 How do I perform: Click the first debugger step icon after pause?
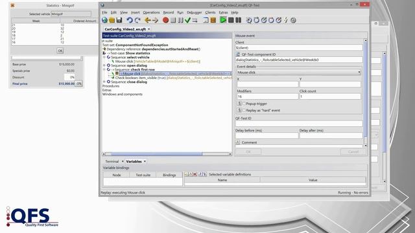(249, 20)
